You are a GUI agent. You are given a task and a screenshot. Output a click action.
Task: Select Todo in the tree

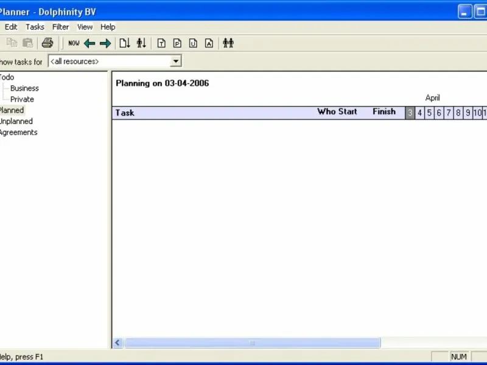coord(7,77)
